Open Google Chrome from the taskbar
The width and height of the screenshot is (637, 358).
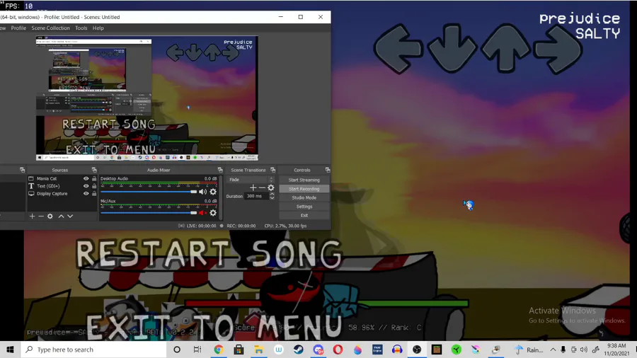click(x=219, y=350)
